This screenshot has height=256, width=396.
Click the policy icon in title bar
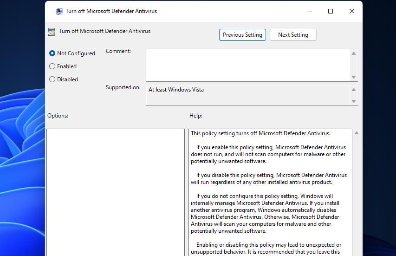click(x=59, y=11)
